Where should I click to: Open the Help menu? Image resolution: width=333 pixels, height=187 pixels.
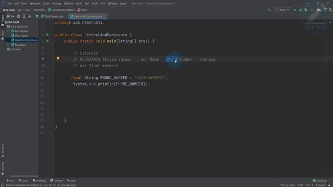(x=123, y=4)
